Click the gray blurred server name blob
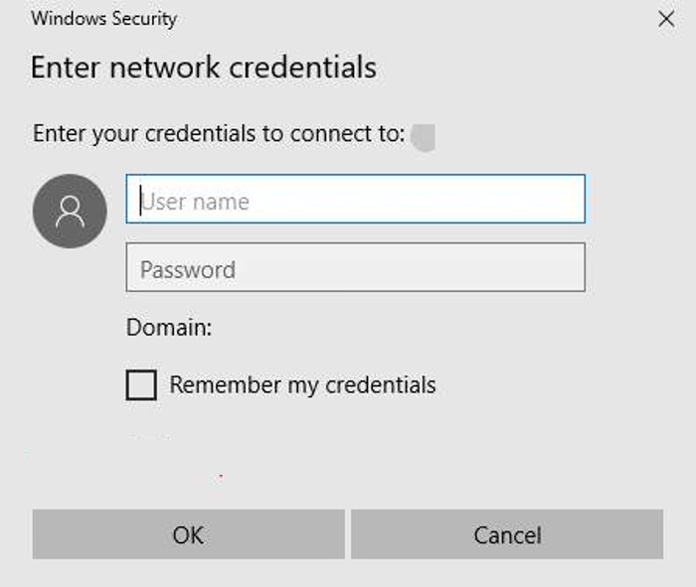The width and height of the screenshot is (696, 587). pos(424,136)
